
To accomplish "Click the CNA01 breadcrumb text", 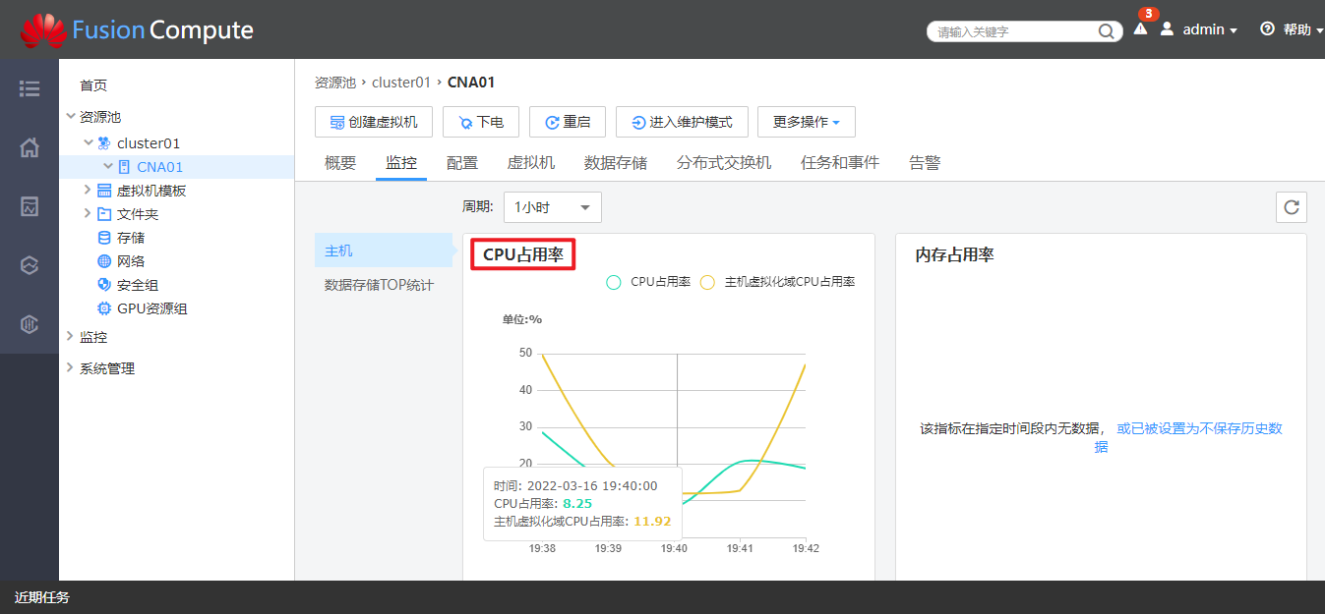I will (x=471, y=83).
